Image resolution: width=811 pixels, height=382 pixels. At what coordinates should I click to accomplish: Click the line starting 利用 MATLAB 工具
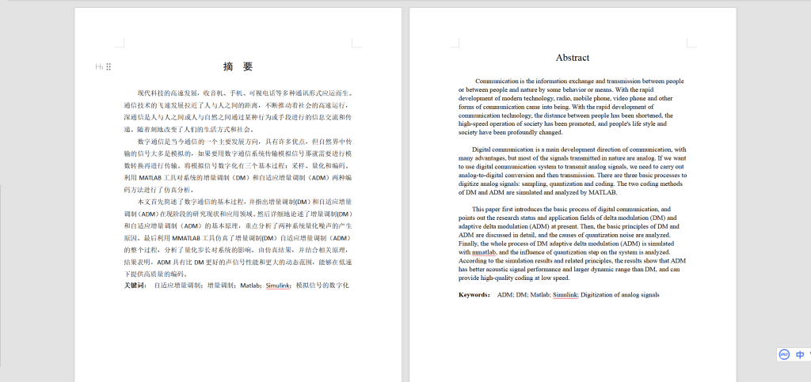[x=238, y=178]
